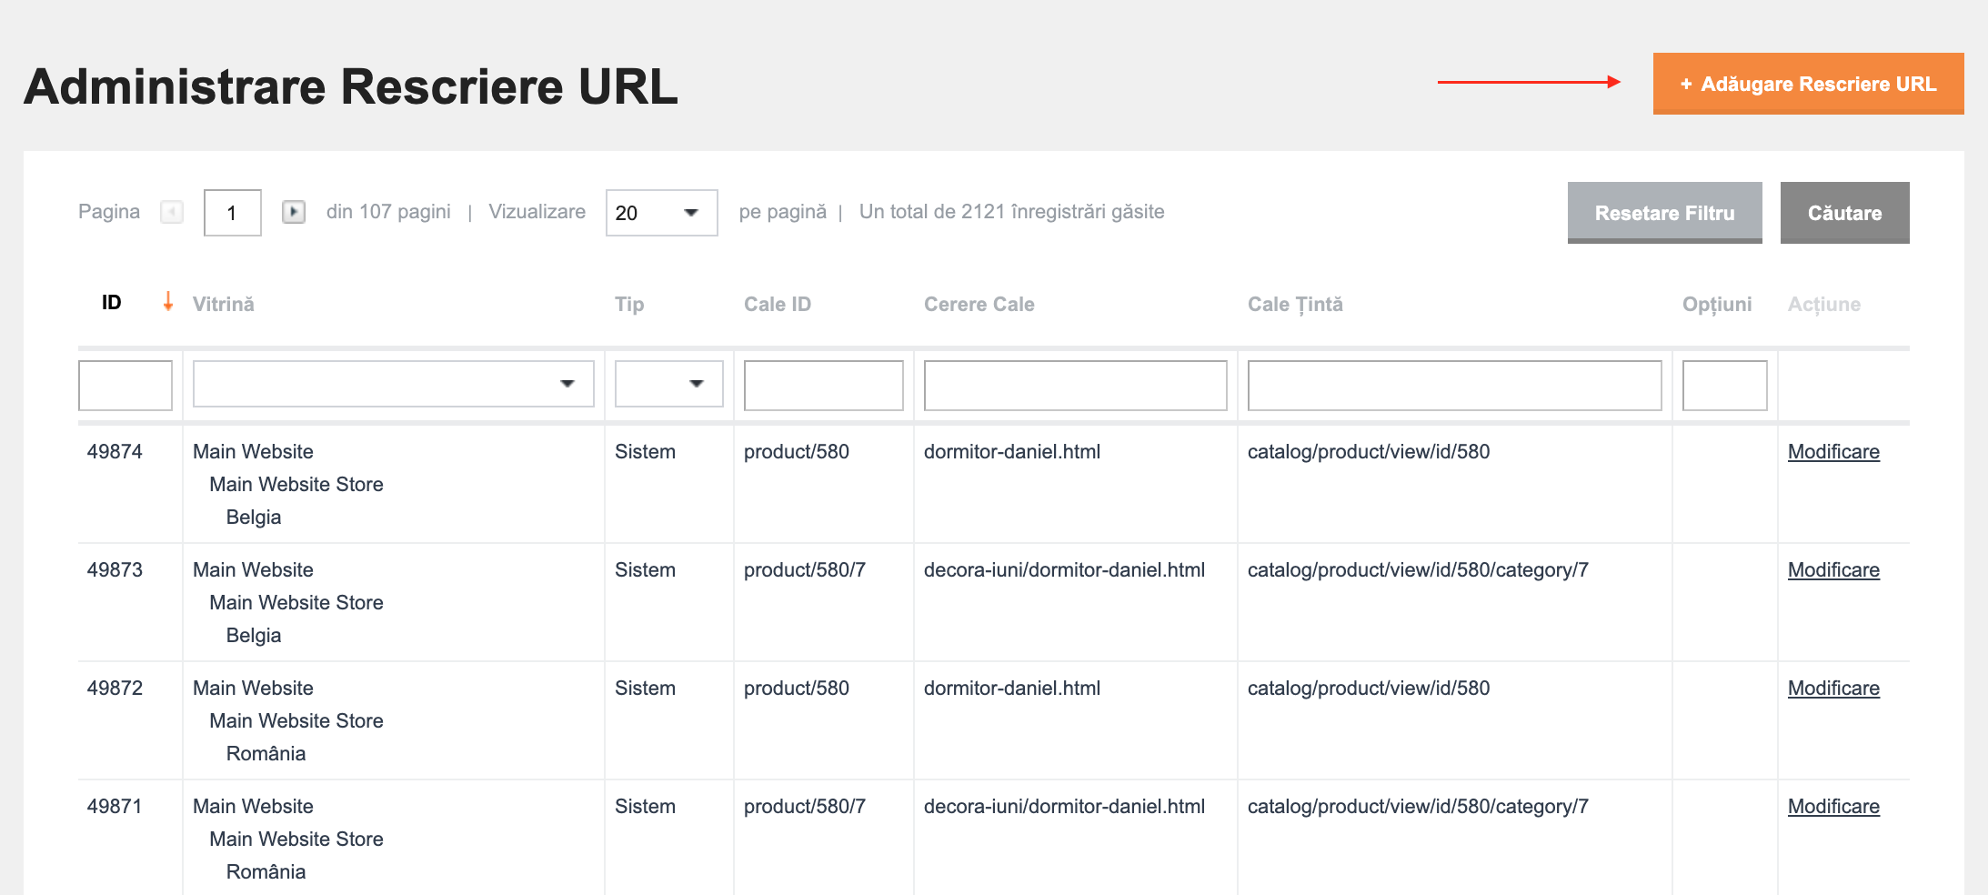
Task: Focus the Cerere Cale filter field
Action: click(x=1075, y=386)
